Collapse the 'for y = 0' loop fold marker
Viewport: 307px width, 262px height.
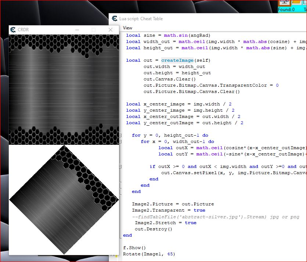[121, 136]
